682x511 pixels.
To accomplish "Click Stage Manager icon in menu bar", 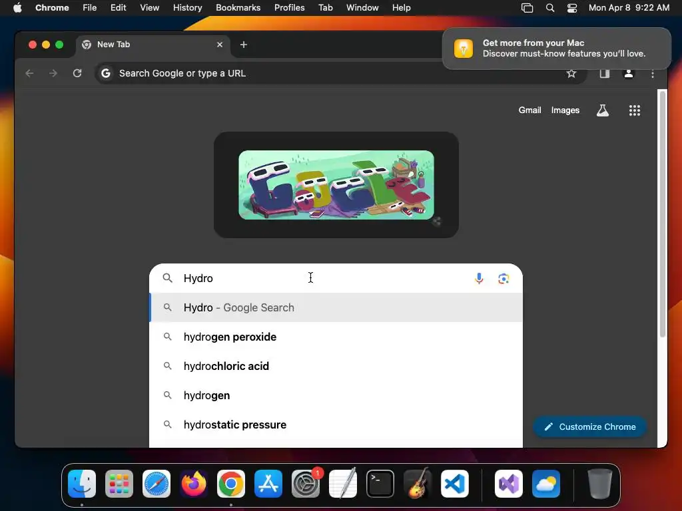I will (x=527, y=8).
